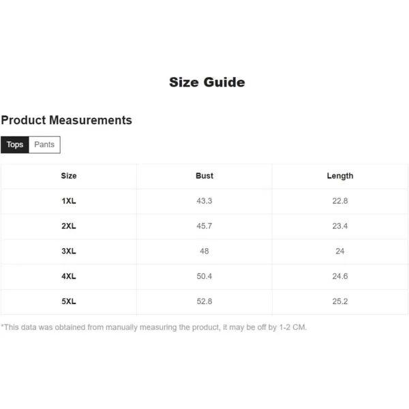
Task: Click the Size column header
Action: 69,176
